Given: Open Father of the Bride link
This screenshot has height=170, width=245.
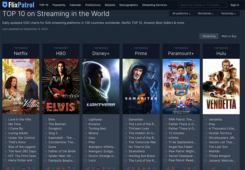Looking at the screenshot, I should 62,151.
